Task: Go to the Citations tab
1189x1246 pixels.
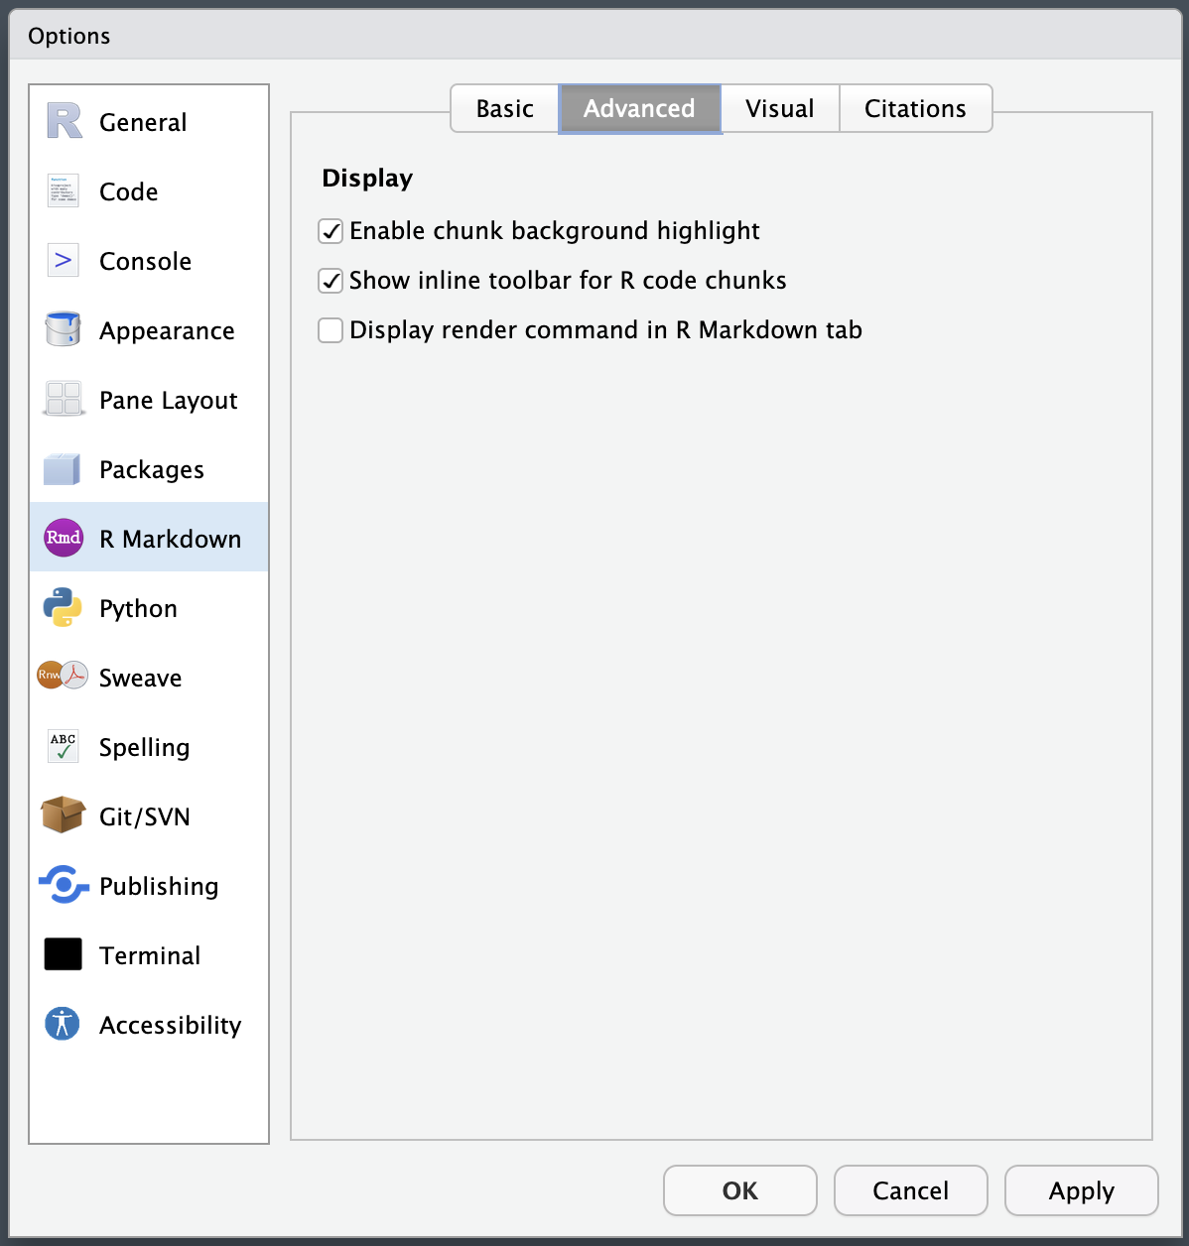Action: click(915, 108)
